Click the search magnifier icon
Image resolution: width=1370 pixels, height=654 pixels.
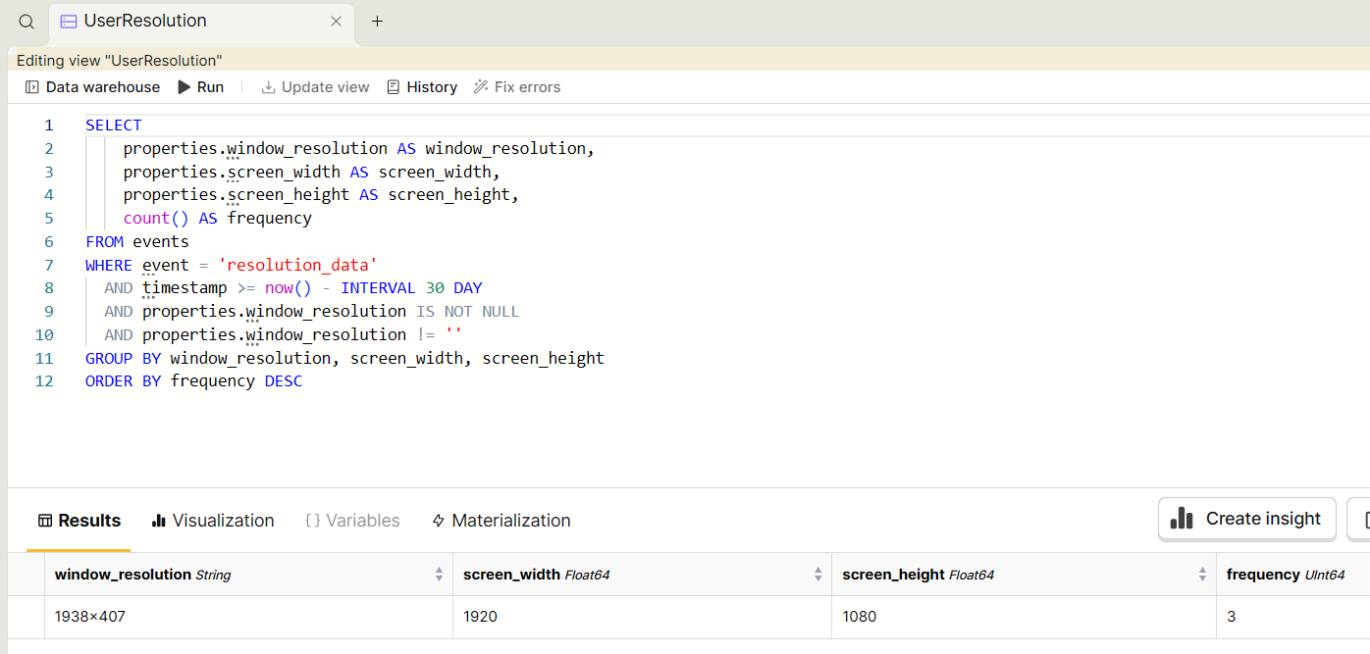[x=26, y=22]
